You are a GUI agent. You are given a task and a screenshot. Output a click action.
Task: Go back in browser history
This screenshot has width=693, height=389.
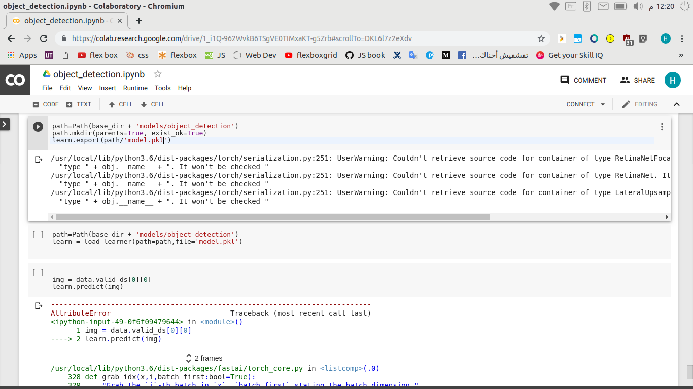pyautogui.click(x=11, y=38)
